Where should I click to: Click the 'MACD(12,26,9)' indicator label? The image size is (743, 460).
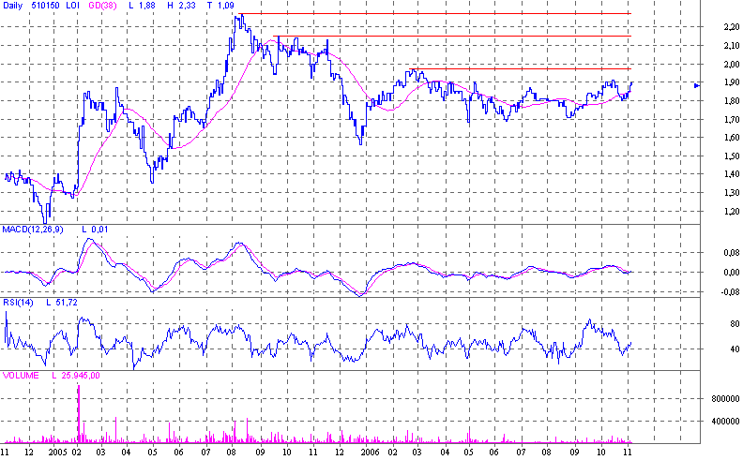click(x=32, y=230)
